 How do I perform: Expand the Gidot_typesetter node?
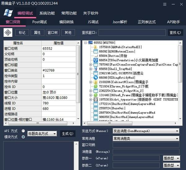click(91, 99)
